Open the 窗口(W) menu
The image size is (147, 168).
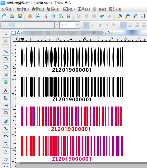99,9
